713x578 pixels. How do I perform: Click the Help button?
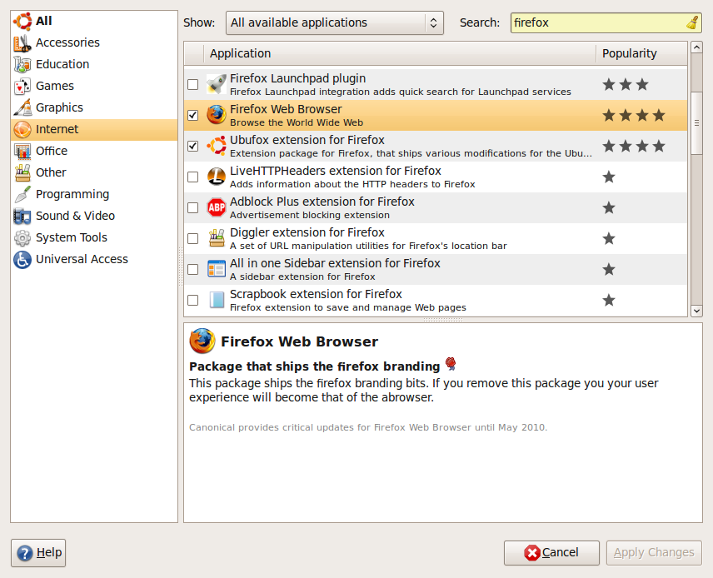38,552
